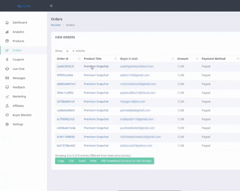Click Premium Snapchat in order e8d02a0e07e3 row
Screen dimensions: 240x191
(x=96, y=84)
